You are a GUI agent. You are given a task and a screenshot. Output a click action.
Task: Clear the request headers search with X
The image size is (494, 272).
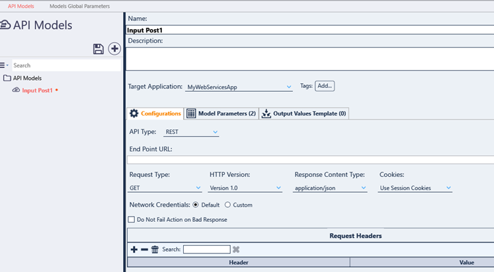tap(236, 250)
